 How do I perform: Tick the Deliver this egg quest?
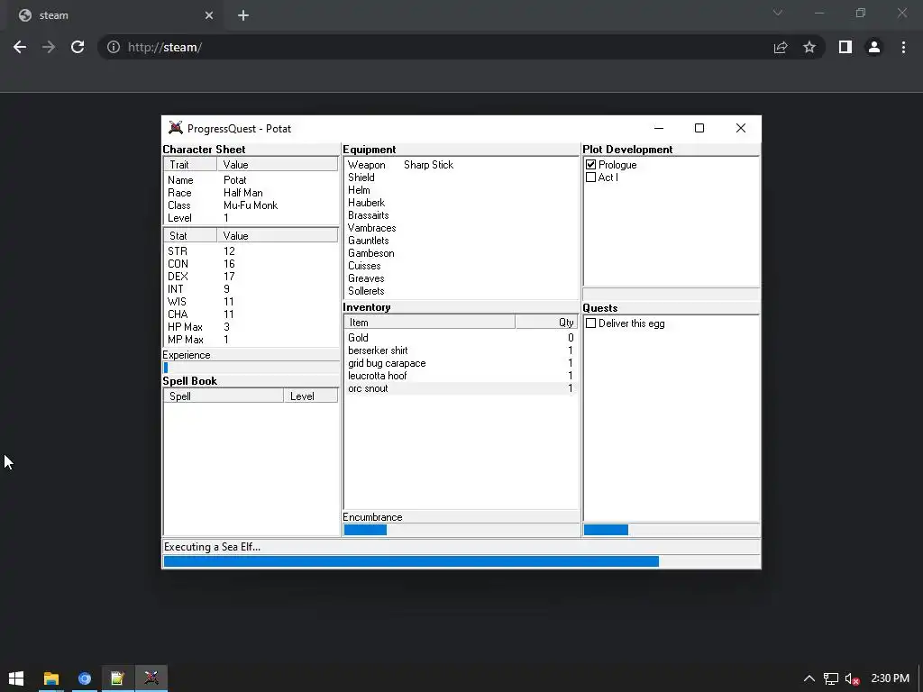click(x=591, y=323)
